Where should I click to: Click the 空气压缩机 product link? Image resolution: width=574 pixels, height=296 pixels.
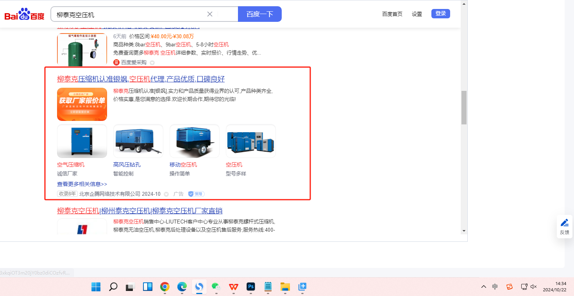click(71, 165)
